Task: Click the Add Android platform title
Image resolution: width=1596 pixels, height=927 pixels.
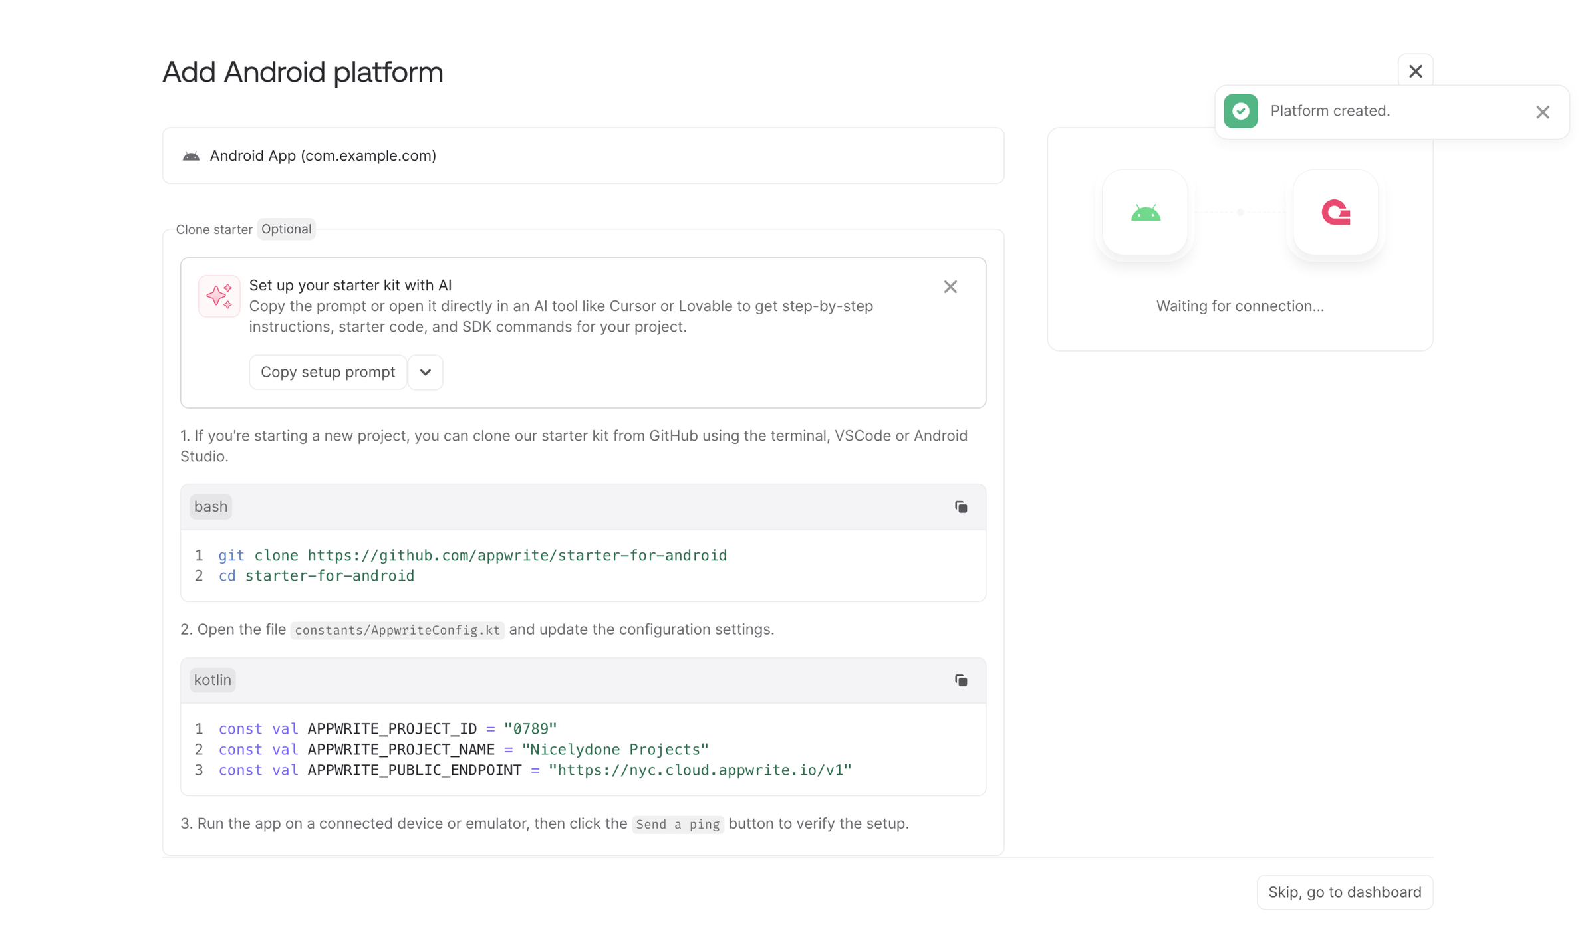Action: [303, 72]
